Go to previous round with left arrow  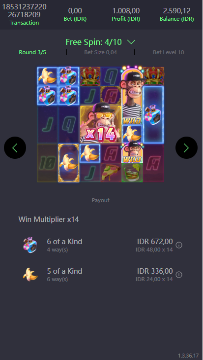[x=15, y=147]
